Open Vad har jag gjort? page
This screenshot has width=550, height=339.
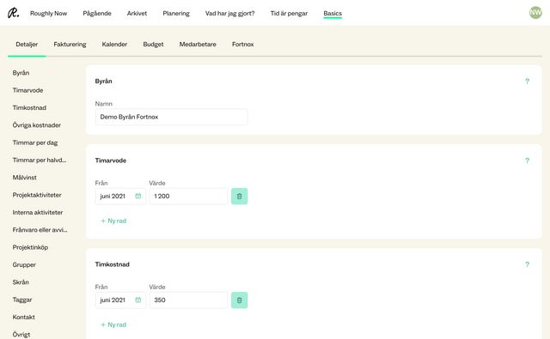(230, 14)
